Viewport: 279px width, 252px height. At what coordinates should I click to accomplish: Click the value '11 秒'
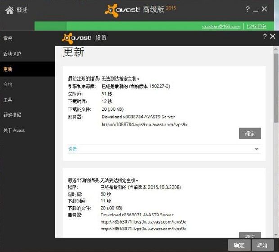click(106, 201)
